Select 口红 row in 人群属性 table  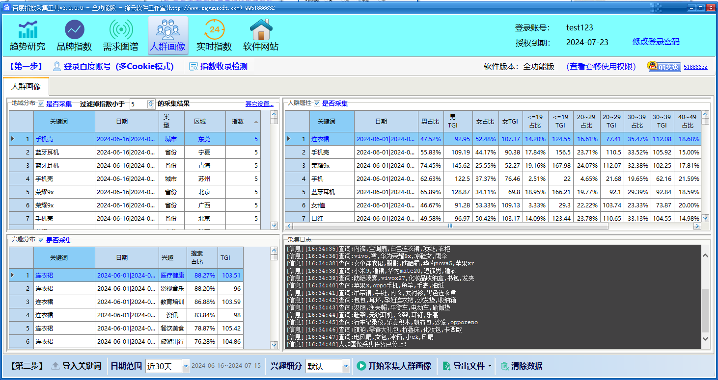[493, 218]
